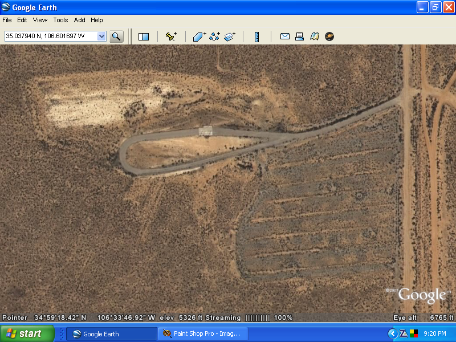The height and width of the screenshot is (342, 456).
Task: Click the 9:20 PM clock
Action: tap(434, 333)
